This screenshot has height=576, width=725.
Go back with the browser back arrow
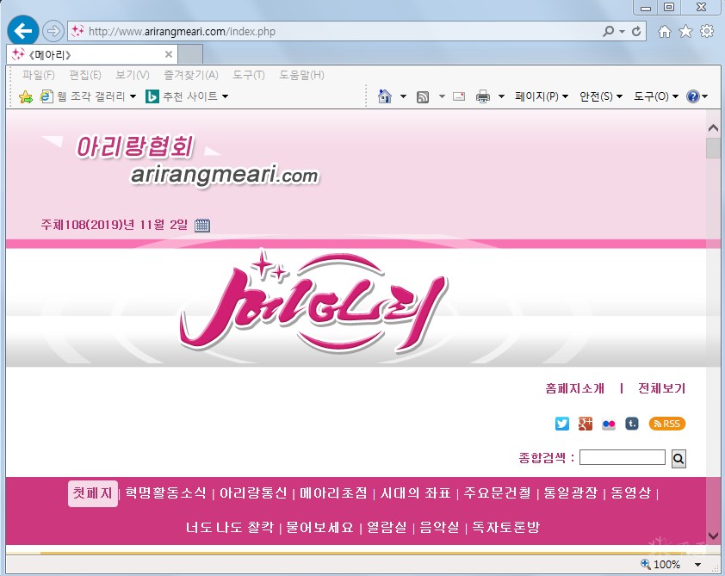(x=22, y=31)
